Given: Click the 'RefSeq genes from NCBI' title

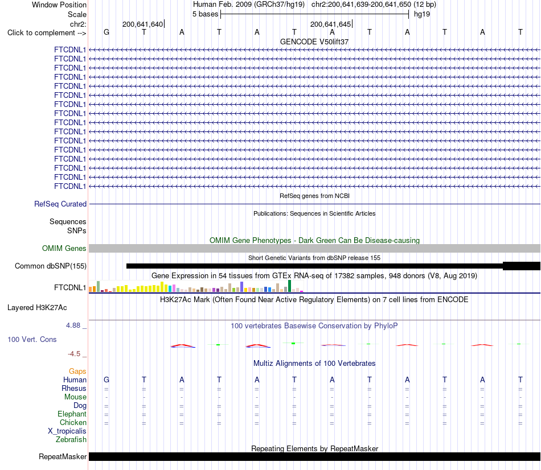Looking at the screenshot, I should point(314,196).
